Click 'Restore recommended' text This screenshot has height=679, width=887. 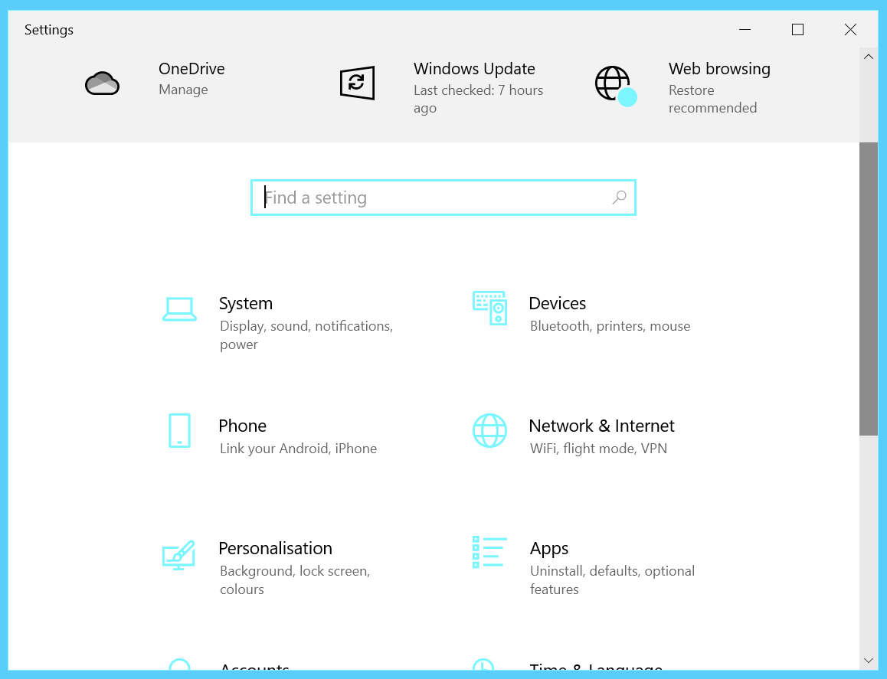coord(713,99)
